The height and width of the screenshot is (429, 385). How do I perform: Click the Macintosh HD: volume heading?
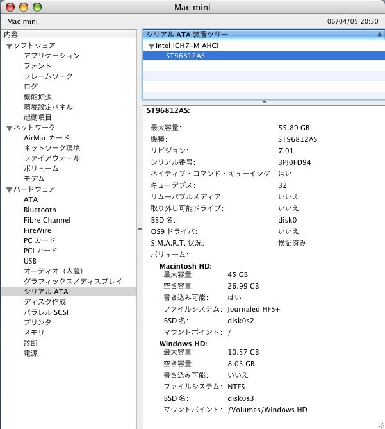186,266
